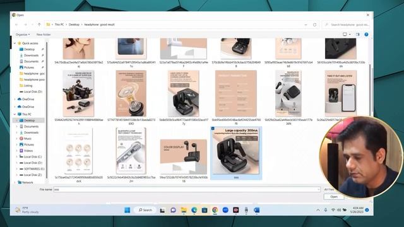Open the Organize dropdown menu
The width and height of the screenshot is (404, 227).
point(23,35)
